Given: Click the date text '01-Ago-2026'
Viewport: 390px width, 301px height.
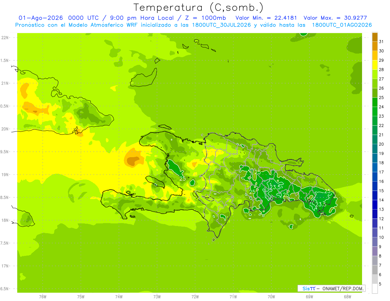Looking at the screenshot, I should [41, 18].
